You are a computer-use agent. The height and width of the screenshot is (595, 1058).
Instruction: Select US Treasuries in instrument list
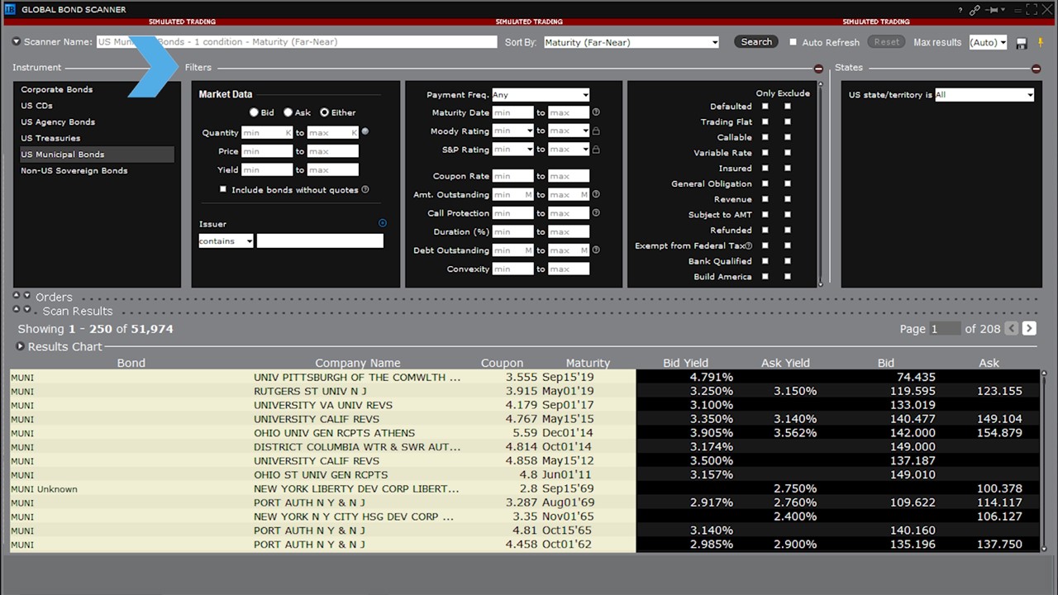(x=50, y=138)
